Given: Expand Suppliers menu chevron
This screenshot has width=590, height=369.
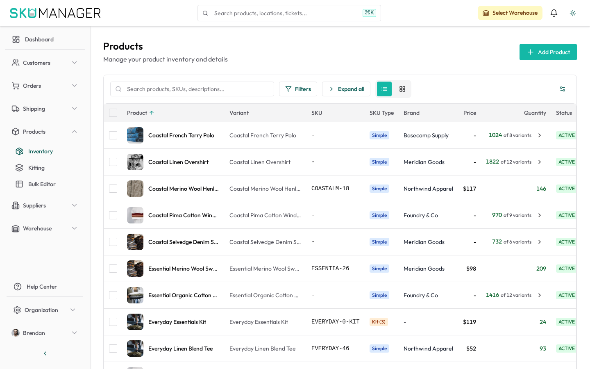Looking at the screenshot, I should (x=75, y=205).
